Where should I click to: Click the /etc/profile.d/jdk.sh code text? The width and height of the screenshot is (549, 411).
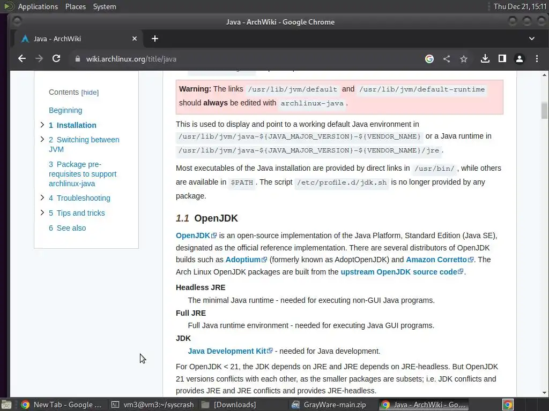[x=342, y=182]
